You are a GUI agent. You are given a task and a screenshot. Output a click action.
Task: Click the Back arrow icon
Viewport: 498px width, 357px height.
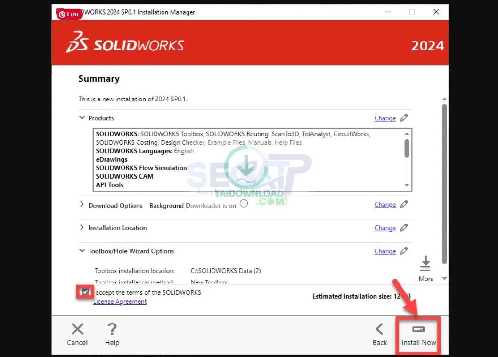(380, 329)
